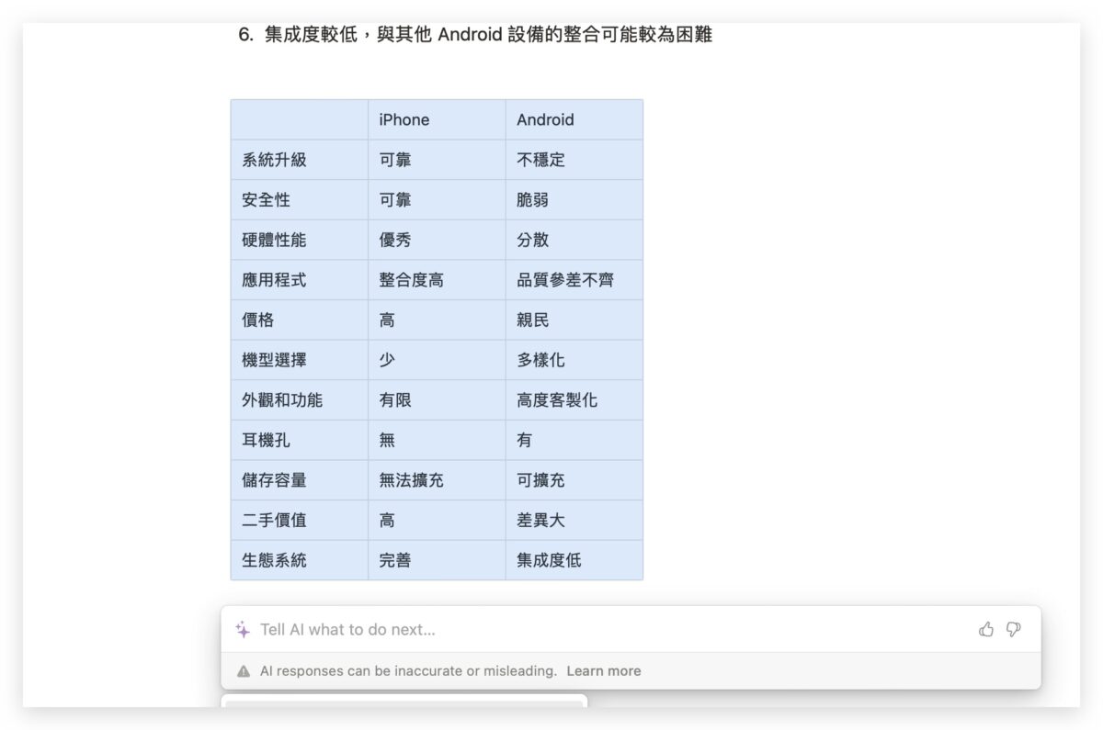Select the 多樣化 cell
This screenshot has height=730, width=1103.
click(x=574, y=360)
